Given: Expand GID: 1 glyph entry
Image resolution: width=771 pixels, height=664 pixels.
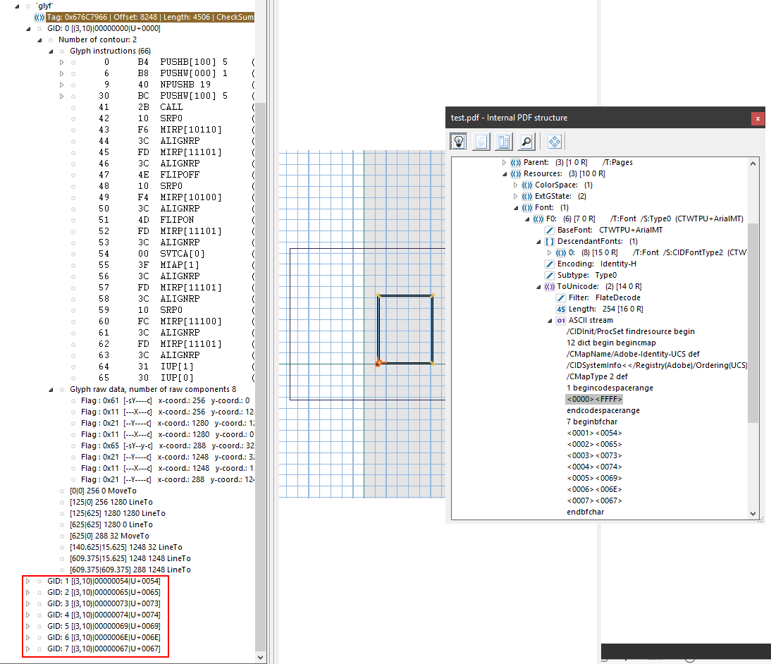Looking at the screenshot, I should [28, 581].
